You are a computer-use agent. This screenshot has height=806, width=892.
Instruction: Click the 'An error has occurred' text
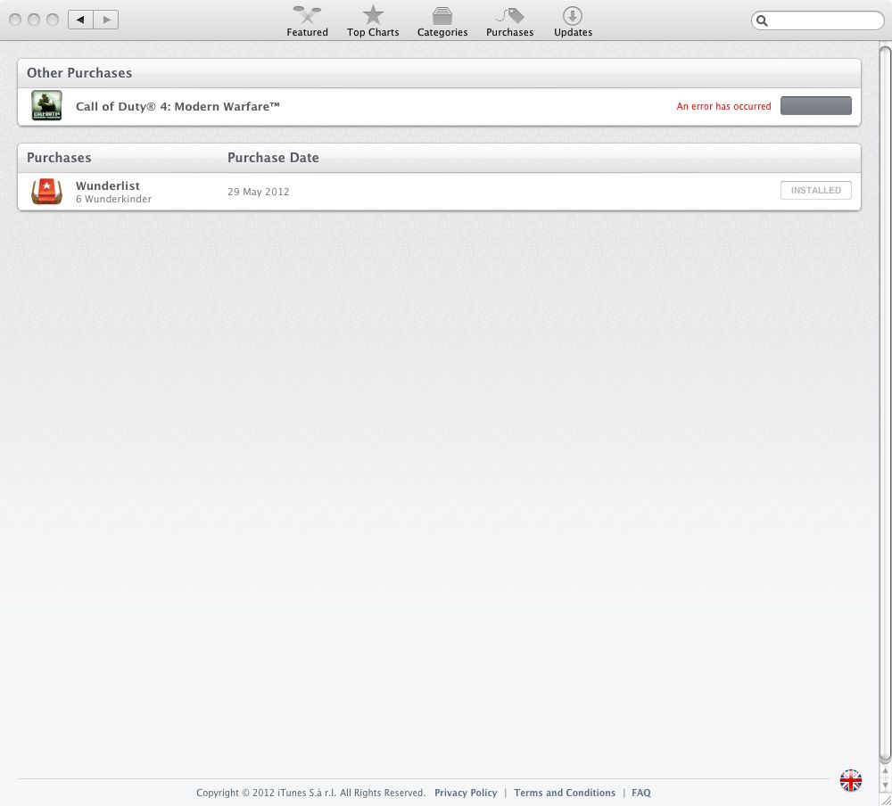coord(723,106)
